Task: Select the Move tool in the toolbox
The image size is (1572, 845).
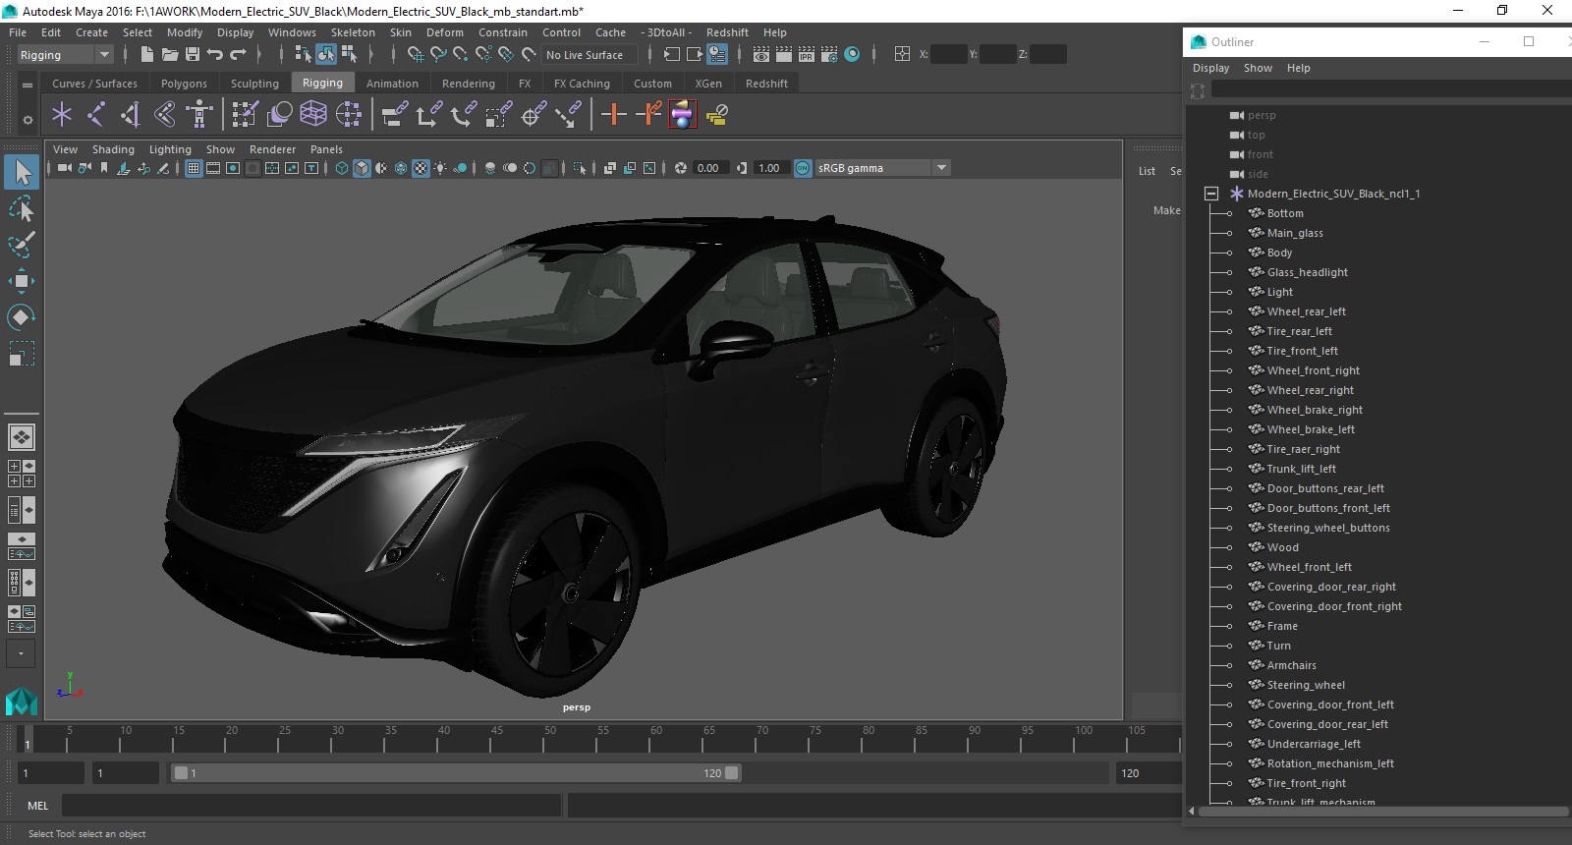Action: (21, 281)
